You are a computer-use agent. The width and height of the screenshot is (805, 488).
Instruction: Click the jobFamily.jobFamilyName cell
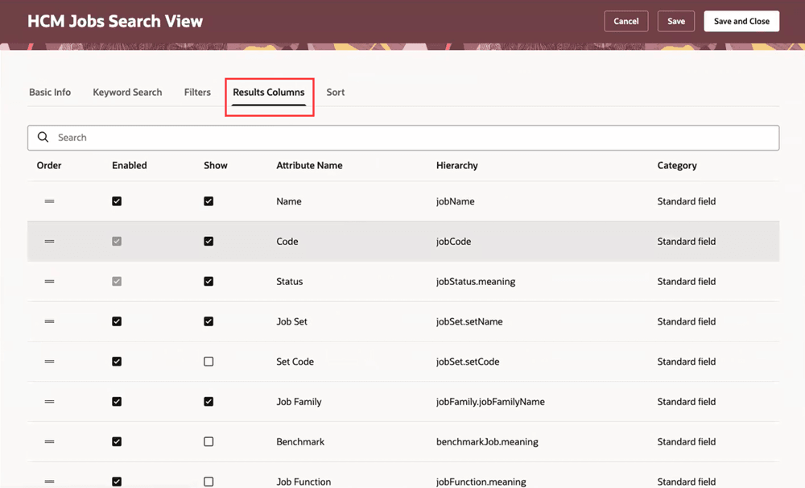491,402
